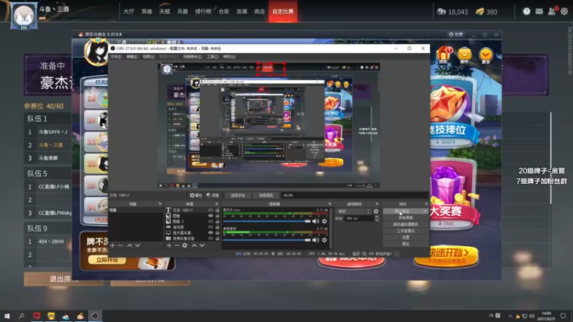Enable 工作室模式 in OBS
Screen dimensions: 573x322
click(x=405, y=231)
